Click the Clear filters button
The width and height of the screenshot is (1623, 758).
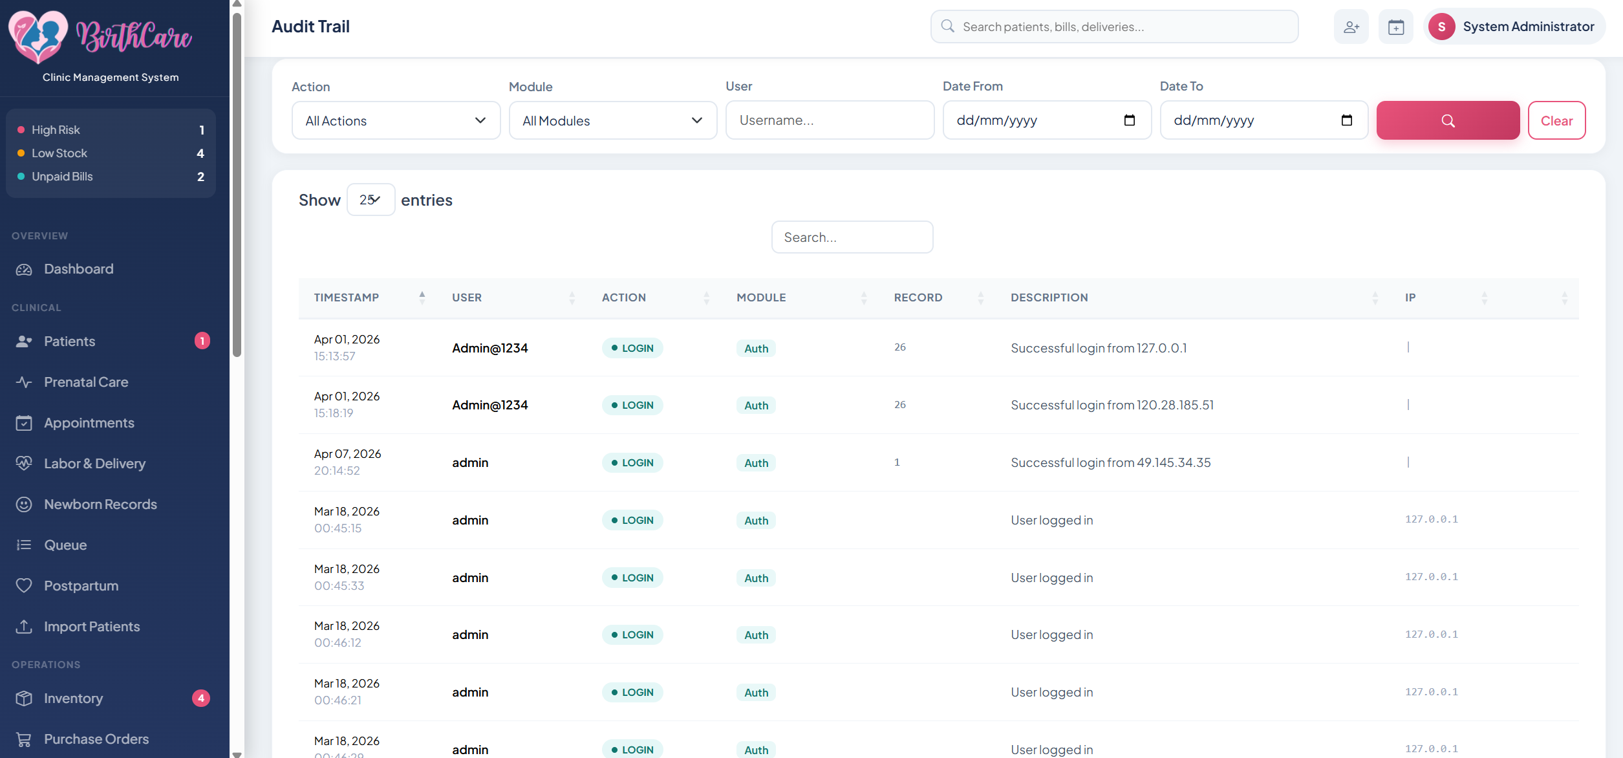(1556, 120)
